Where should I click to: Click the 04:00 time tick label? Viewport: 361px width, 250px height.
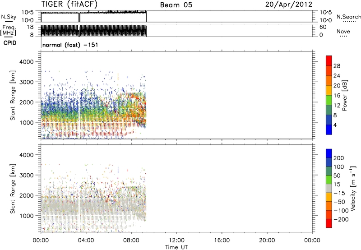click(x=86, y=241)
